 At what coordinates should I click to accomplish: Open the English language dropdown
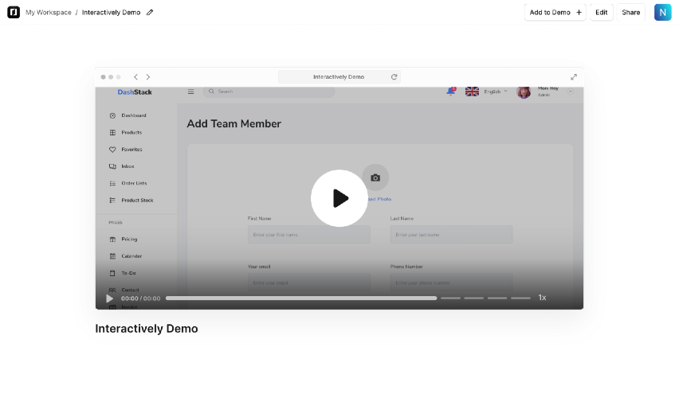(496, 92)
